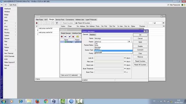The height and width of the screenshot is (104, 186).
Task: Disable the queue using red X icon
Action: click(73, 37)
